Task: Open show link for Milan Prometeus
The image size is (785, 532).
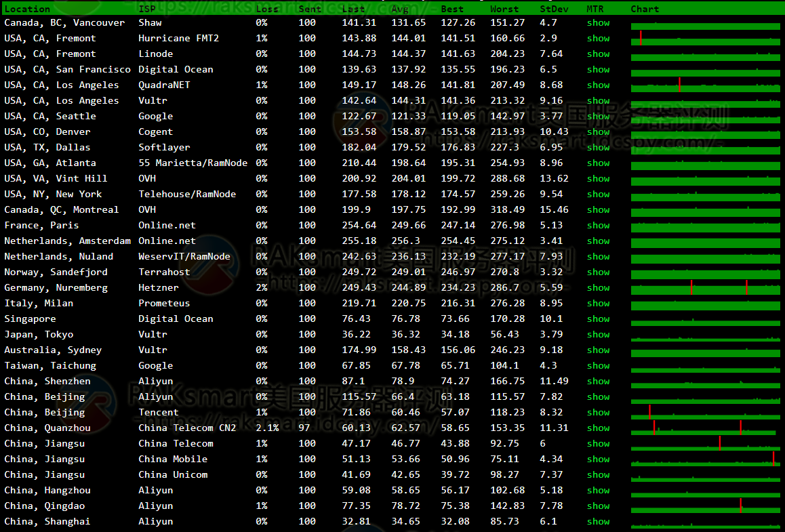Action: (x=599, y=304)
